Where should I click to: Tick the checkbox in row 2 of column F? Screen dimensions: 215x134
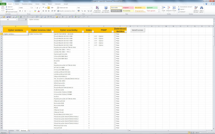pos(115,34)
